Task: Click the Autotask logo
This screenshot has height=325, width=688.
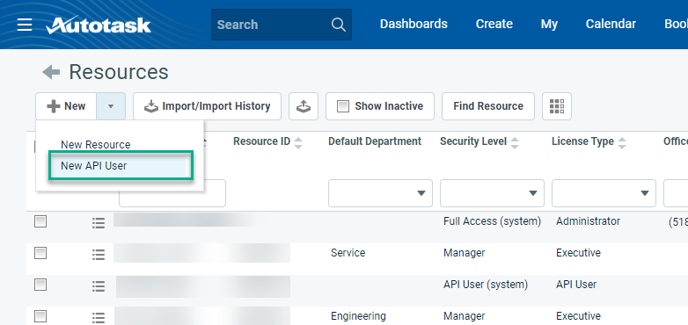Action: click(99, 25)
